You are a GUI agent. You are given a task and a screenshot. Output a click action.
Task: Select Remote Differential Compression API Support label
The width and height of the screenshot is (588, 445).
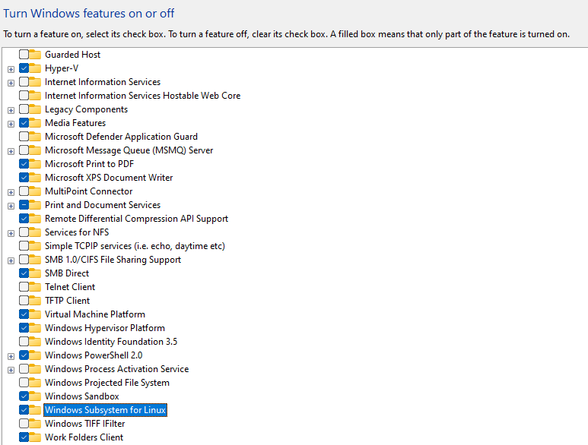[136, 218]
